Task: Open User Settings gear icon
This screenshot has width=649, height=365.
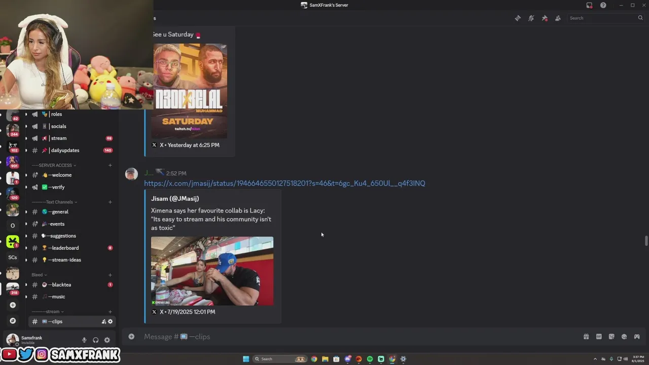Action: [107, 340]
